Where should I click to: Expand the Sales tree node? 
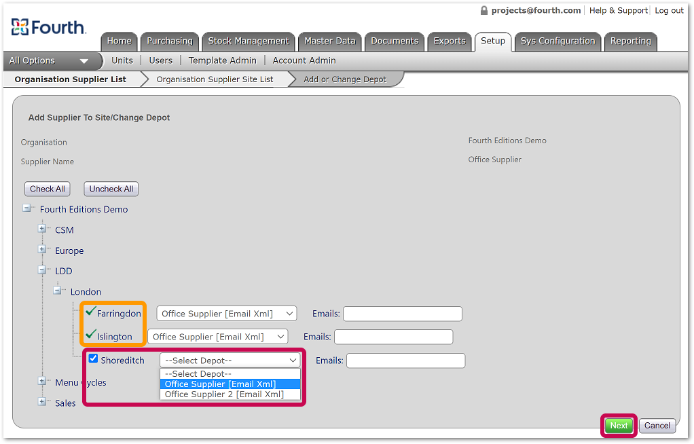[42, 402]
